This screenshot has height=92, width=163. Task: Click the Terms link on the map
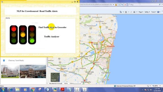click(66, 84)
